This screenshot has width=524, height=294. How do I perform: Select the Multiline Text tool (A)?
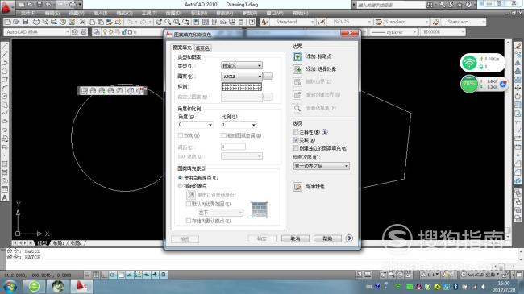[x=5, y=198]
